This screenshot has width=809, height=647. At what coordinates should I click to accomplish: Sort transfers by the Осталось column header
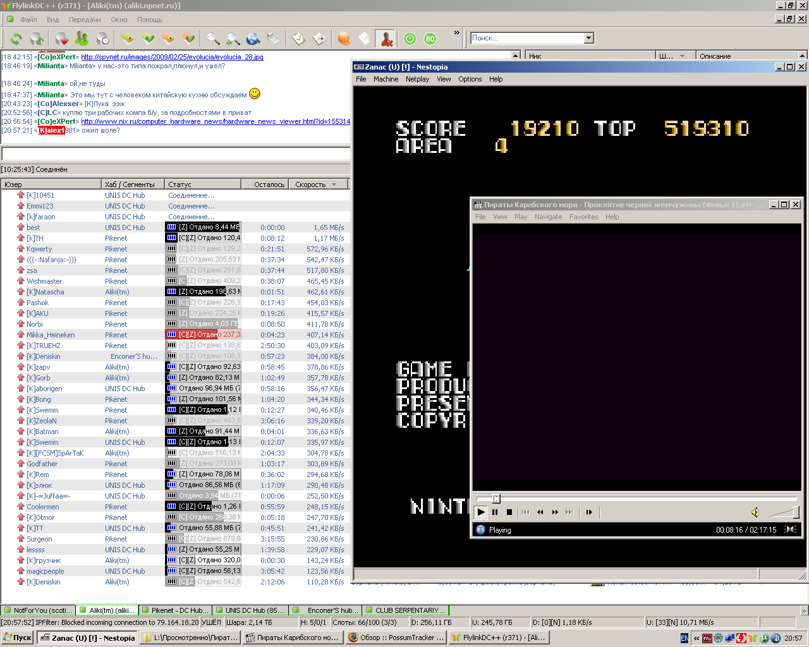[265, 184]
